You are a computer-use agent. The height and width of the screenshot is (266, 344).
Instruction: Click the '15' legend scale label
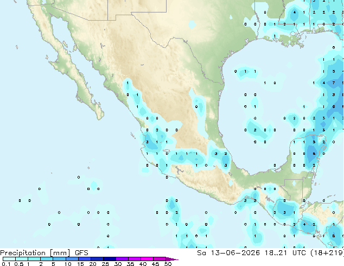click(80, 264)
